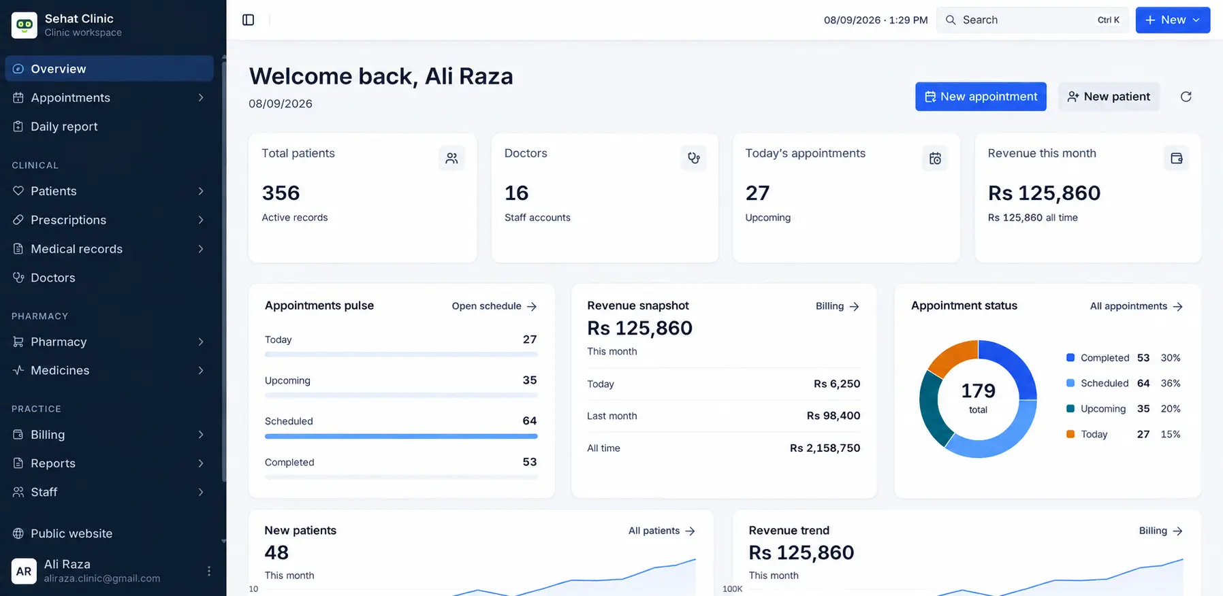This screenshot has height=596, width=1223.
Task: Expand the Staff submenu chevron
Action: [201, 492]
